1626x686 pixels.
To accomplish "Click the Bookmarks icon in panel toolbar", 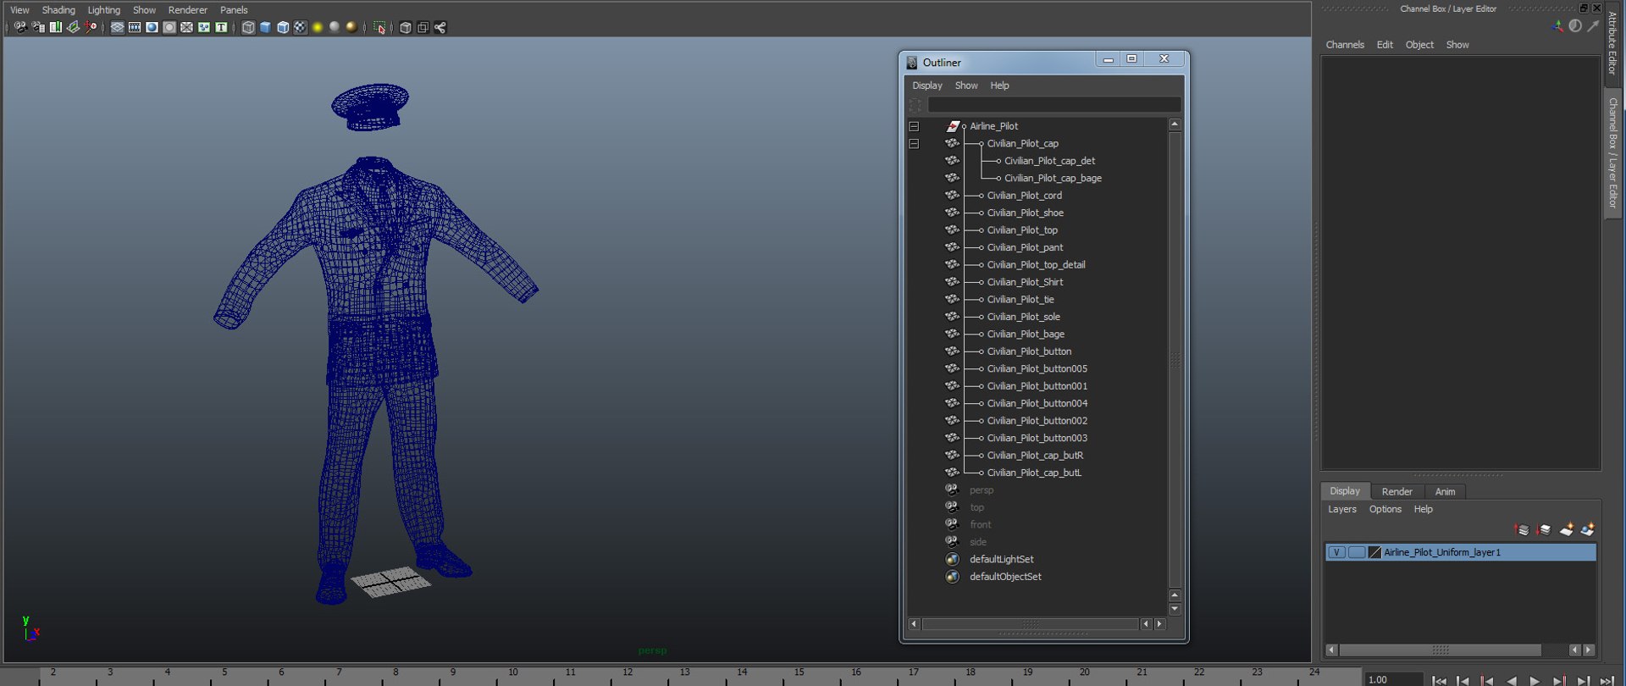I will 56,27.
